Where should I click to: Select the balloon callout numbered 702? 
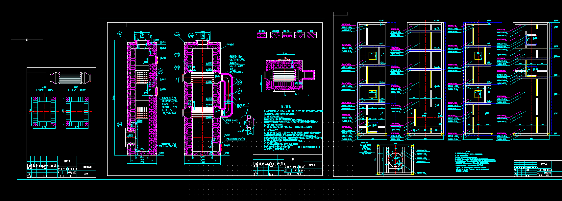(161, 71)
